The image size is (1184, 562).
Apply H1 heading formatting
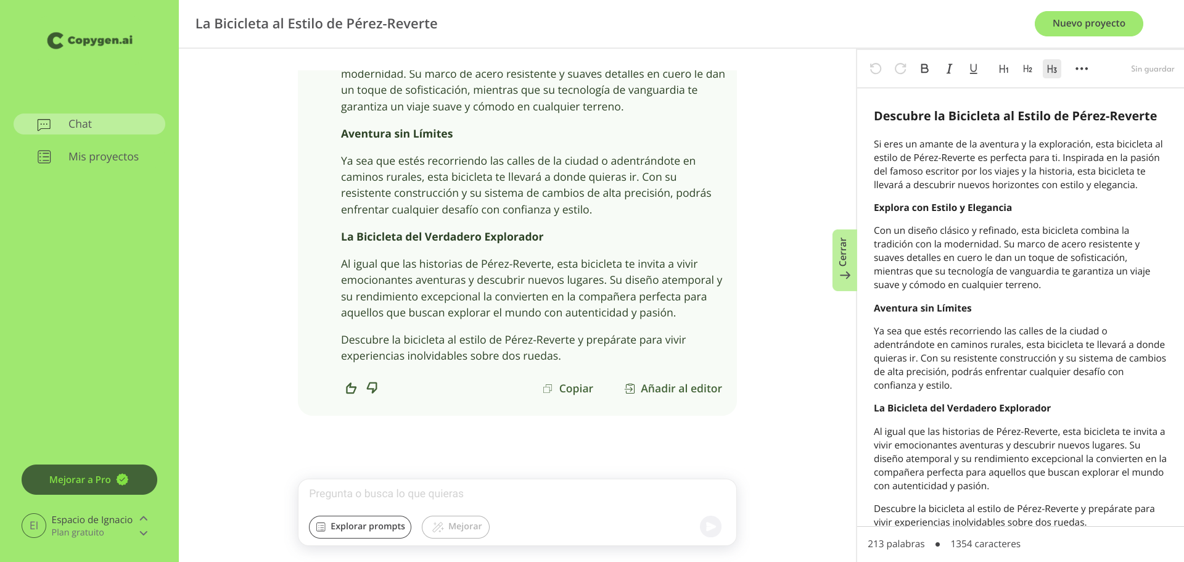click(1003, 68)
